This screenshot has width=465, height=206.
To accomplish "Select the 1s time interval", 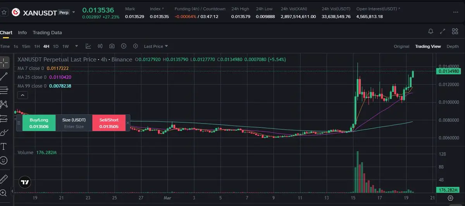I will point(16,46).
